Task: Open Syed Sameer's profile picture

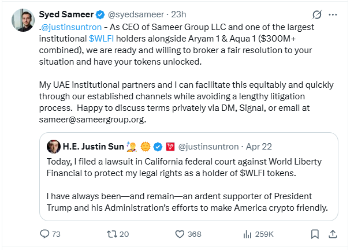Action: coord(22,22)
